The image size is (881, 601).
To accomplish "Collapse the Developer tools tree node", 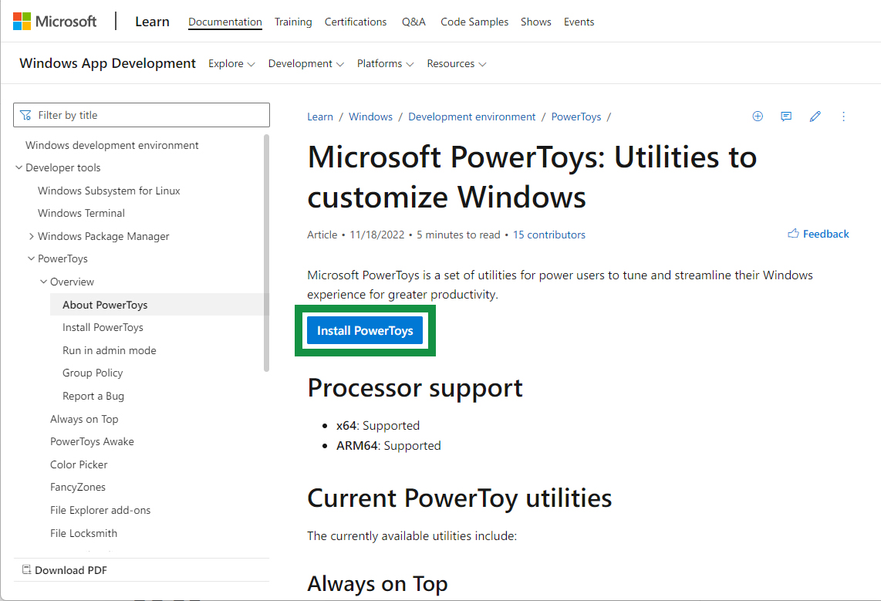I will click(19, 167).
